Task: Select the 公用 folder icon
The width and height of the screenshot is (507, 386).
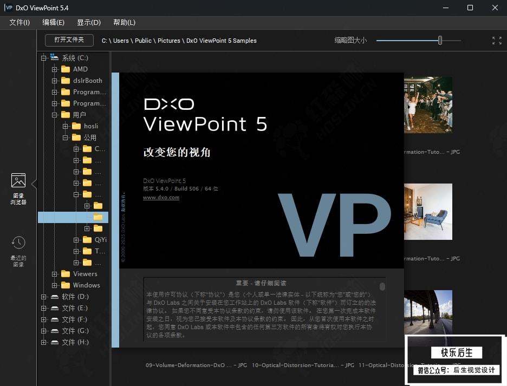Action: [76, 138]
